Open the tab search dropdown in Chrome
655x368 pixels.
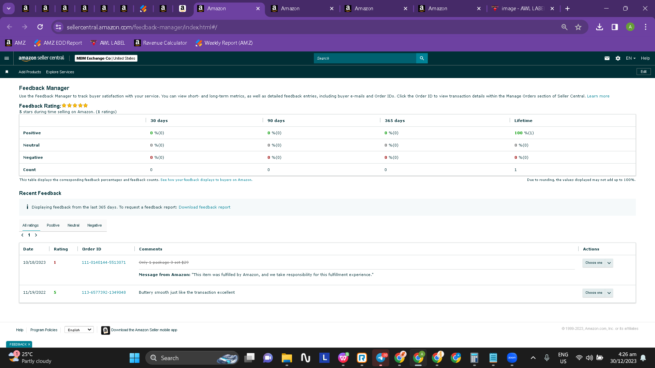(9, 9)
